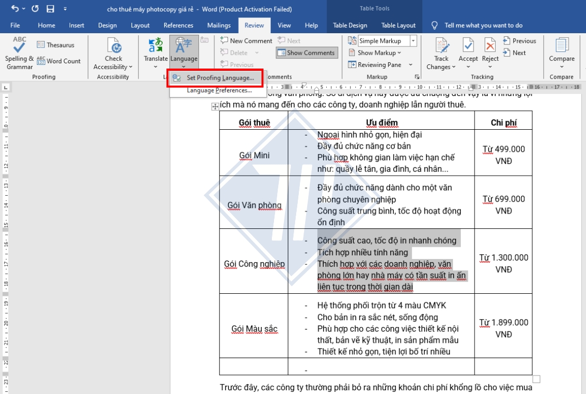This screenshot has height=394, width=586.
Task: Open Delete comment dropdown arrow
Action: 257,53
